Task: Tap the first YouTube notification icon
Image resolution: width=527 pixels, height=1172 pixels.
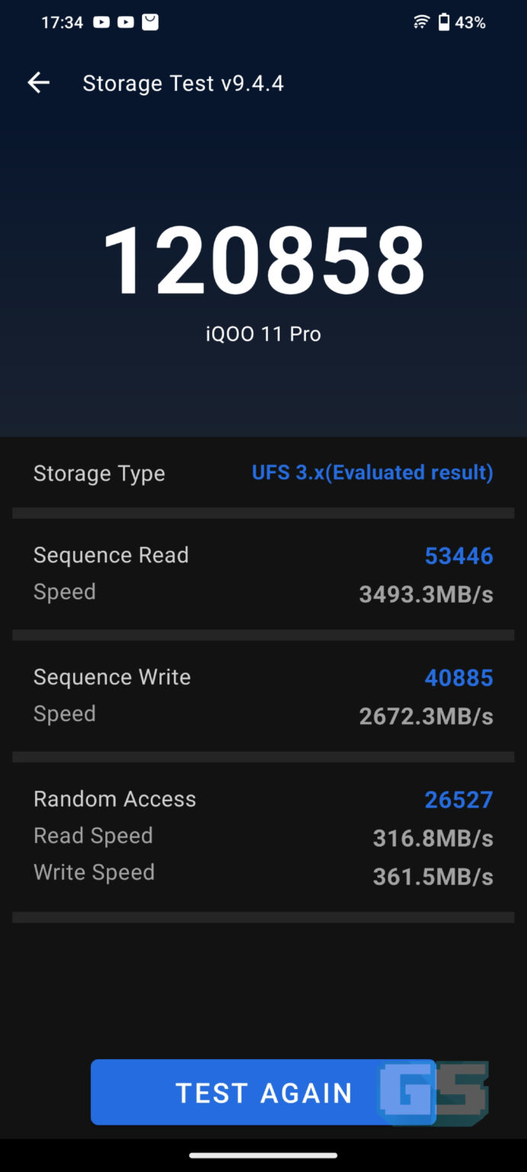Action: (101, 23)
